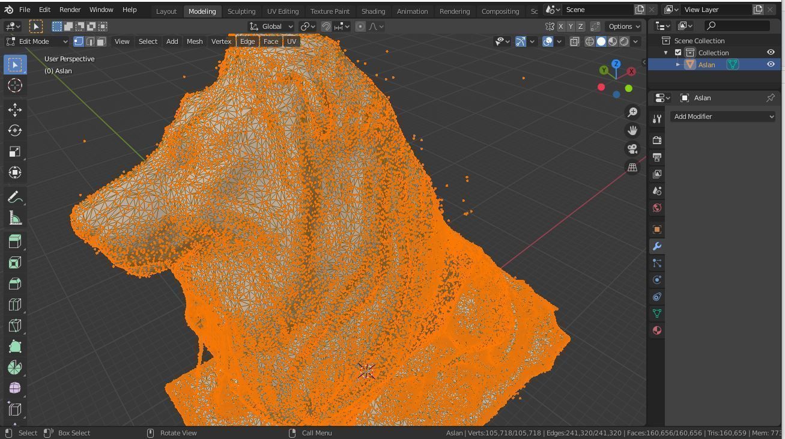Activate the Move tool in the toolbar

[x=15, y=109]
